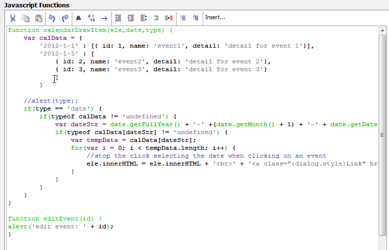Open the Replace A-to-B icon
Image resolution: width=389 pixels, height=250 pixels.
(x=91, y=18)
